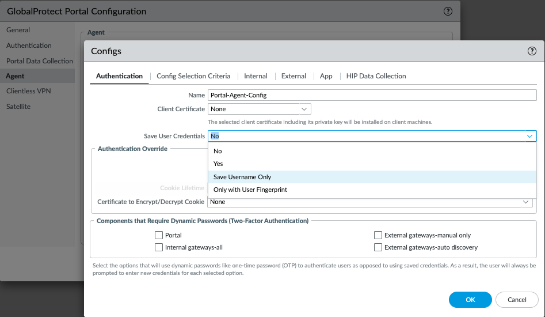Image resolution: width=545 pixels, height=317 pixels.
Task: Cancel the Configs dialog
Action: point(517,300)
